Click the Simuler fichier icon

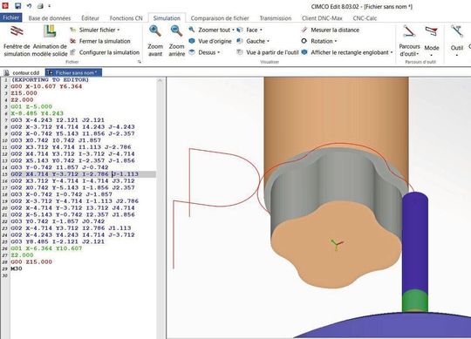(x=73, y=30)
